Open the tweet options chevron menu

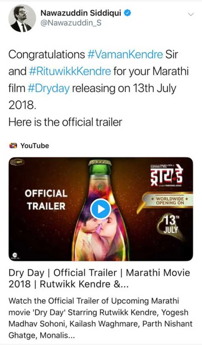190,15
